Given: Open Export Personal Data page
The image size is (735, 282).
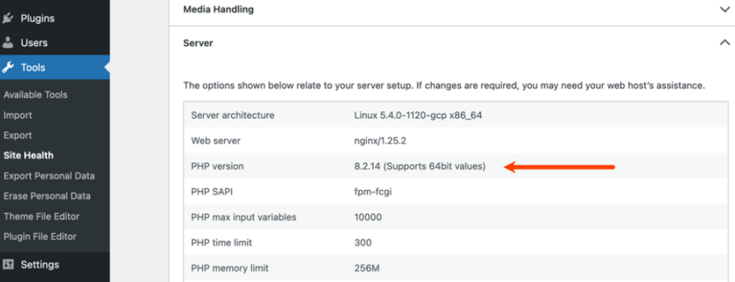Looking at the screenshot, I should coord(50,176).
